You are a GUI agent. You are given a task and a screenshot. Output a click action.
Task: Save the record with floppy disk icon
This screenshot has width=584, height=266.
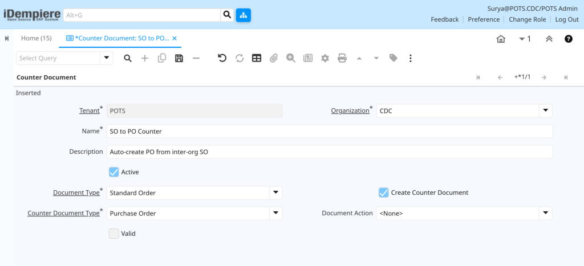(x=179, y=58)
